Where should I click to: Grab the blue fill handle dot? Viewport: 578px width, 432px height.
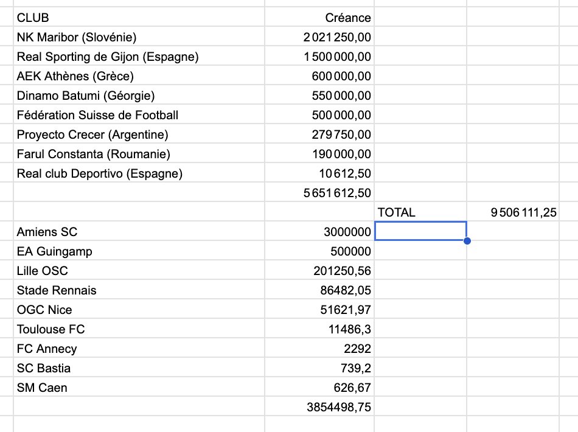tap(467, 241)
